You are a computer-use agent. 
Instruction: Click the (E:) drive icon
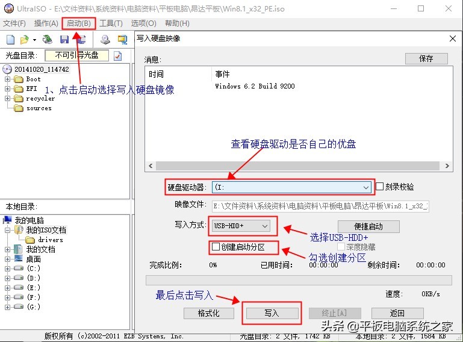pos(19,287)
